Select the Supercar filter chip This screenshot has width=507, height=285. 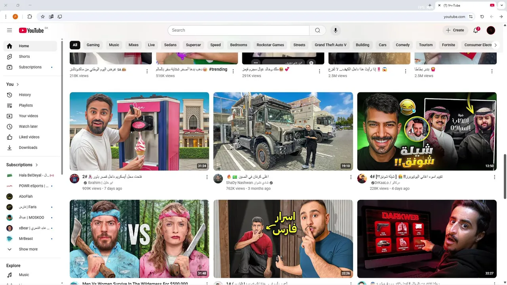point(193,45)
